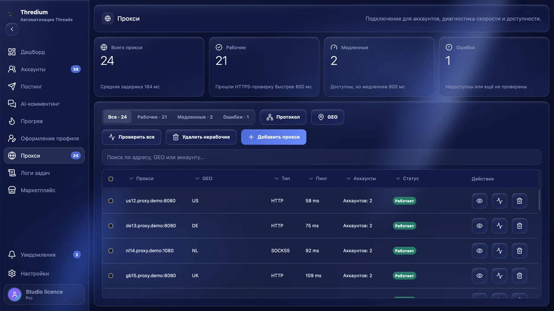The height and width of the screenshot is (311, 554).
Task: Click Проверить все button
Action: click(x=132, y=137)
